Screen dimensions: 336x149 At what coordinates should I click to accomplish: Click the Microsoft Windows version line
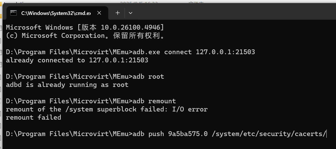click(x=85, y=27)
